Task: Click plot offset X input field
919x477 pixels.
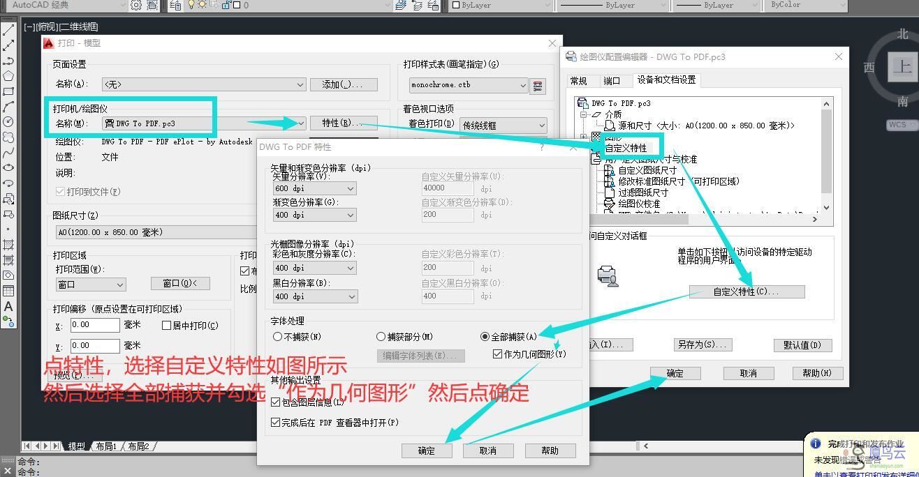Action: pyautogui.click(x=94, y=325)
